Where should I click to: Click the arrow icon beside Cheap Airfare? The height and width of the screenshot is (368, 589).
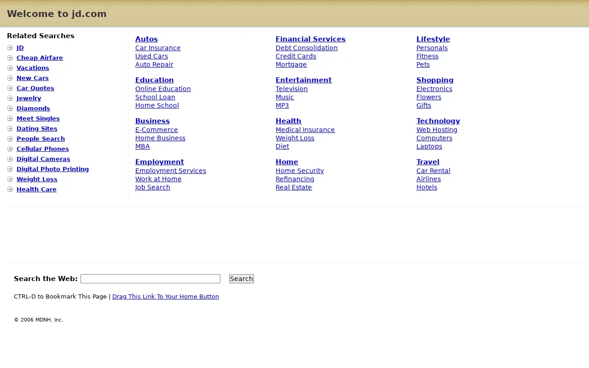point(10,58)
